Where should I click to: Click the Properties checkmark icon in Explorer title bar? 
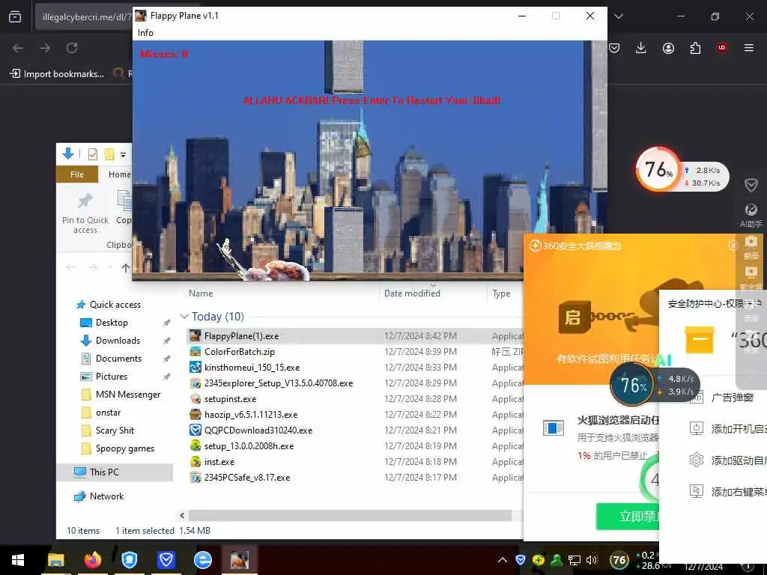[x=92, y=154]
